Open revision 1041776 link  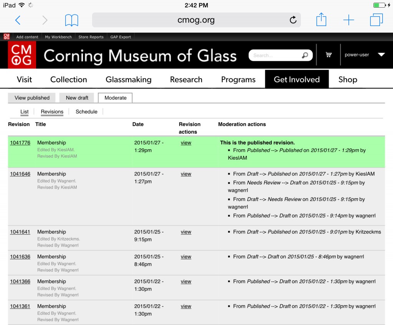click(20, 143)
